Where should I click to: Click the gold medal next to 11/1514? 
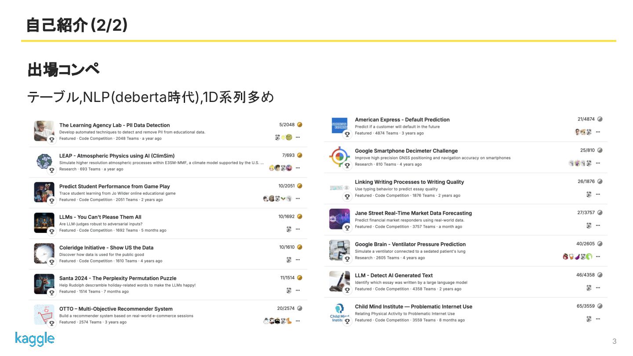(x=300, y=278)
